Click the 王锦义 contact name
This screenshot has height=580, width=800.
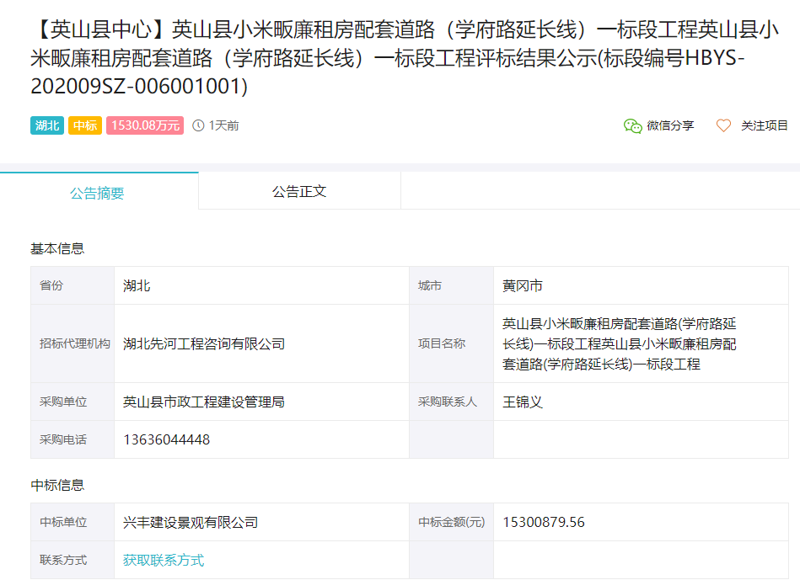pyautogui.click(x=523, y=402)
